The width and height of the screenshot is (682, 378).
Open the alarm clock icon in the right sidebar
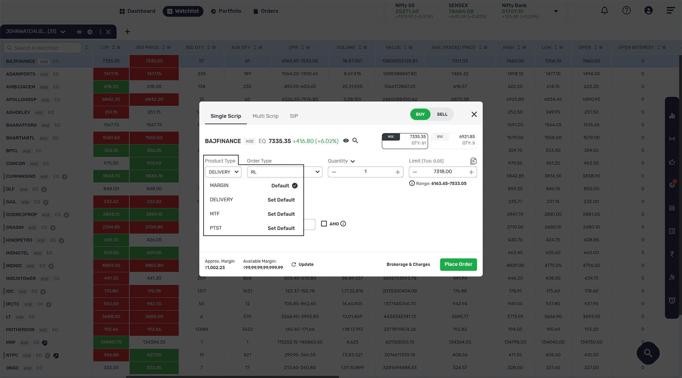(672, 300)
